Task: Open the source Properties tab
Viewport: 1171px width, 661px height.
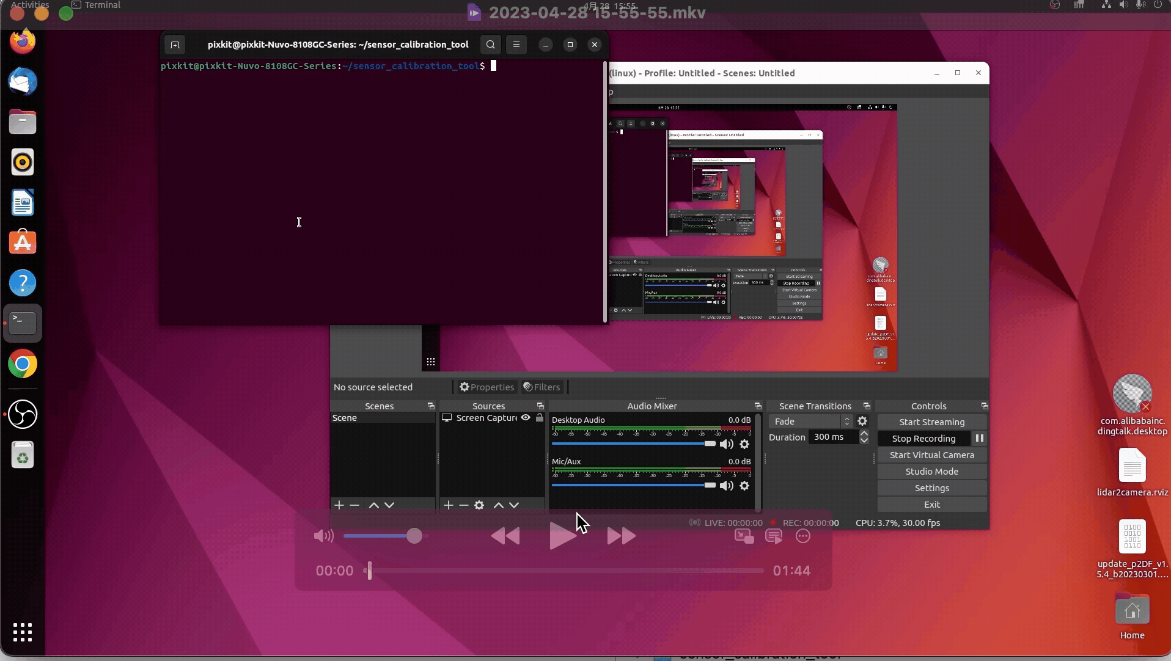Action: click(x=487, y=387)
